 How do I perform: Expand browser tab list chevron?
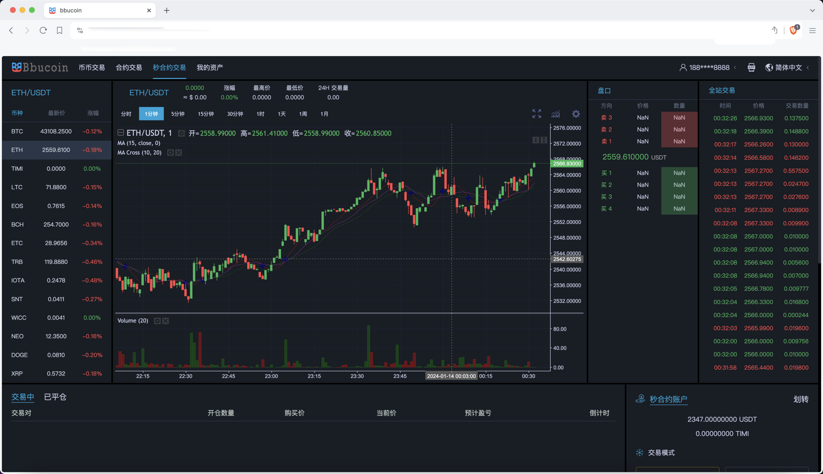click(x=812, y=10)
